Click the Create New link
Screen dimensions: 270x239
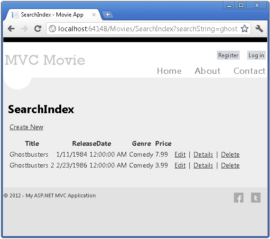[x=27, y=127]
